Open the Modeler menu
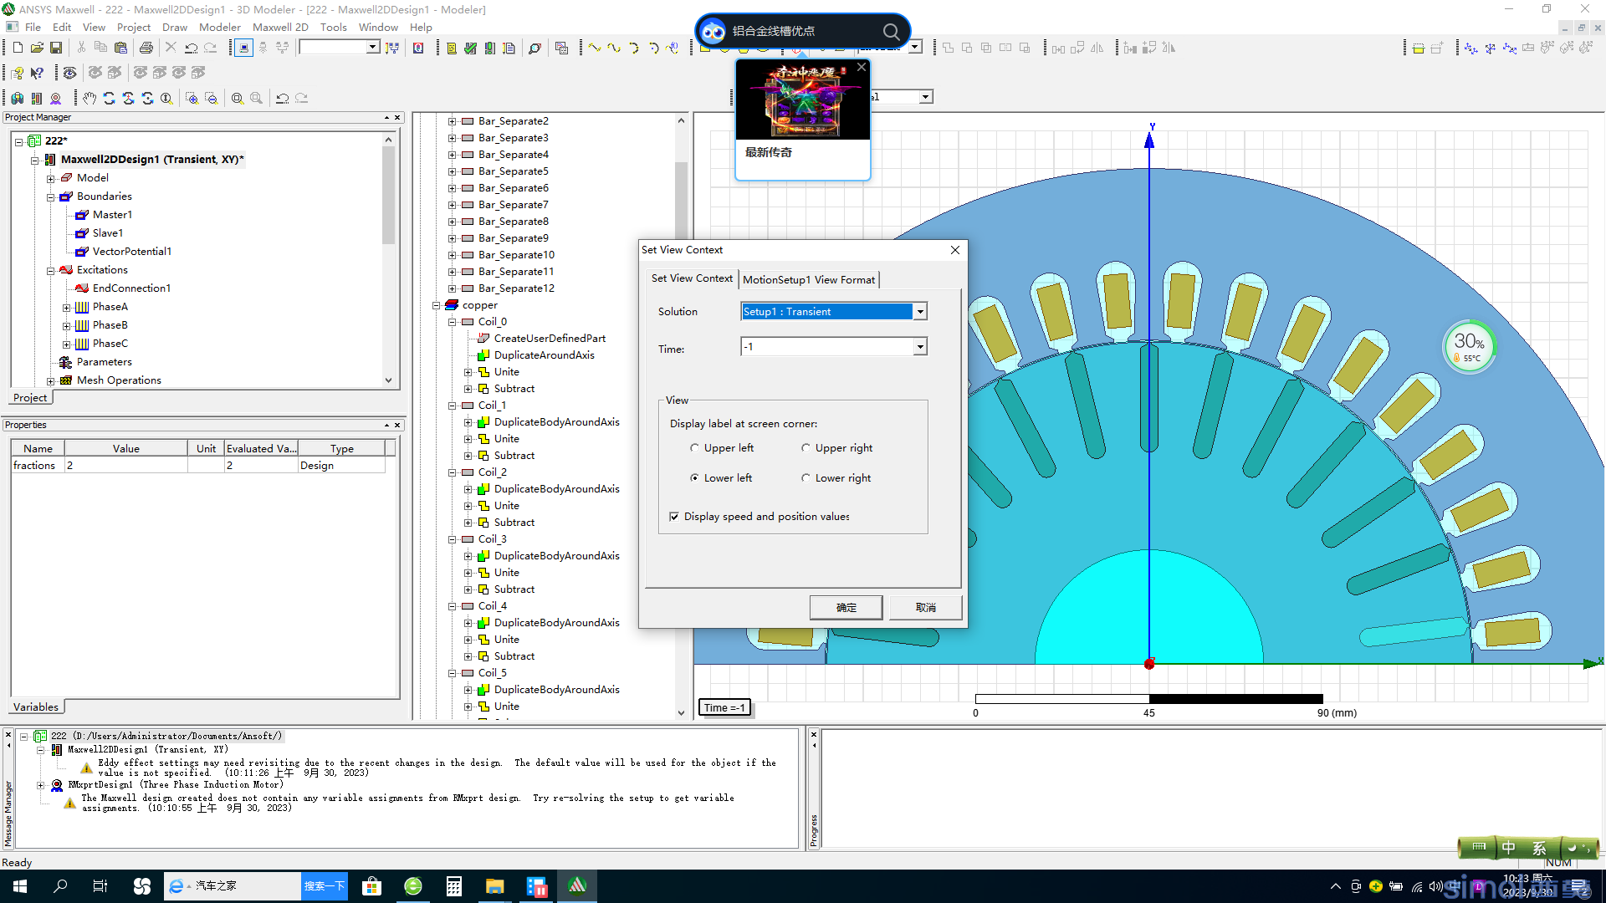Viewport: 1606px width, 903px height. coord(220,27)
